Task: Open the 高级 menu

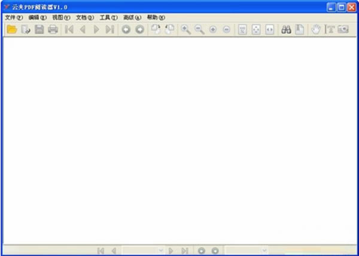Action: [x=132, y=17]
